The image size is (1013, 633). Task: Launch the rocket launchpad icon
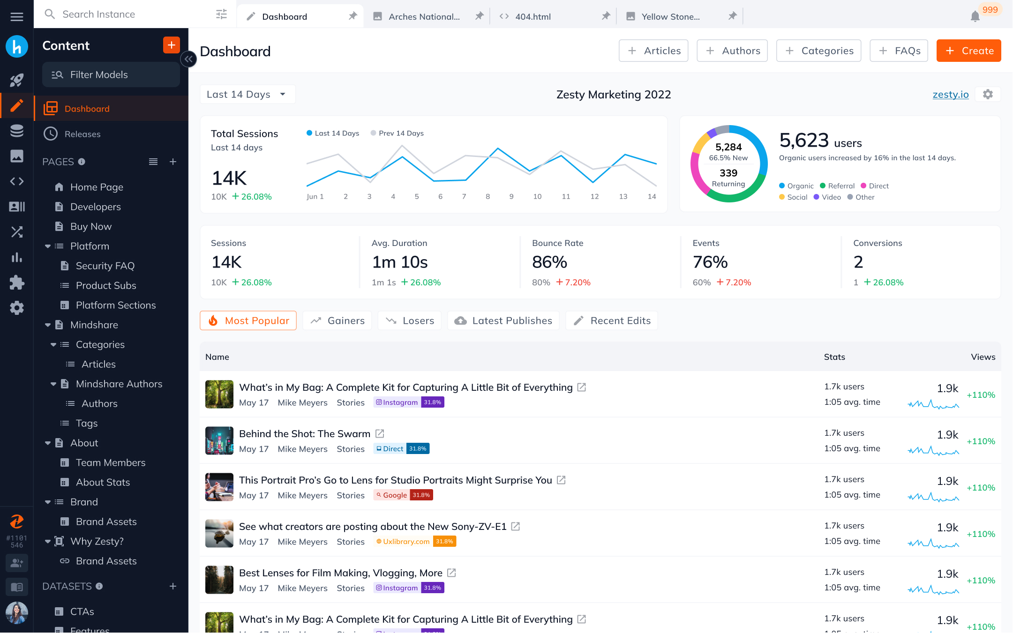pyautogui.click(x=16, y=81)
